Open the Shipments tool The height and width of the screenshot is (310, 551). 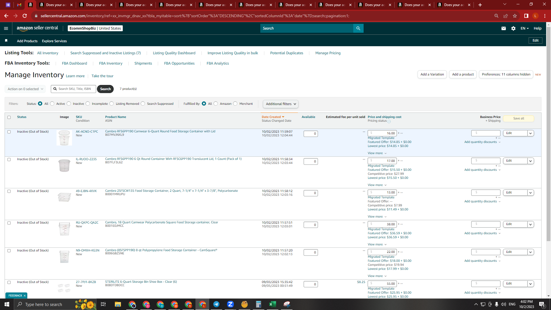[x=143, y=63]
